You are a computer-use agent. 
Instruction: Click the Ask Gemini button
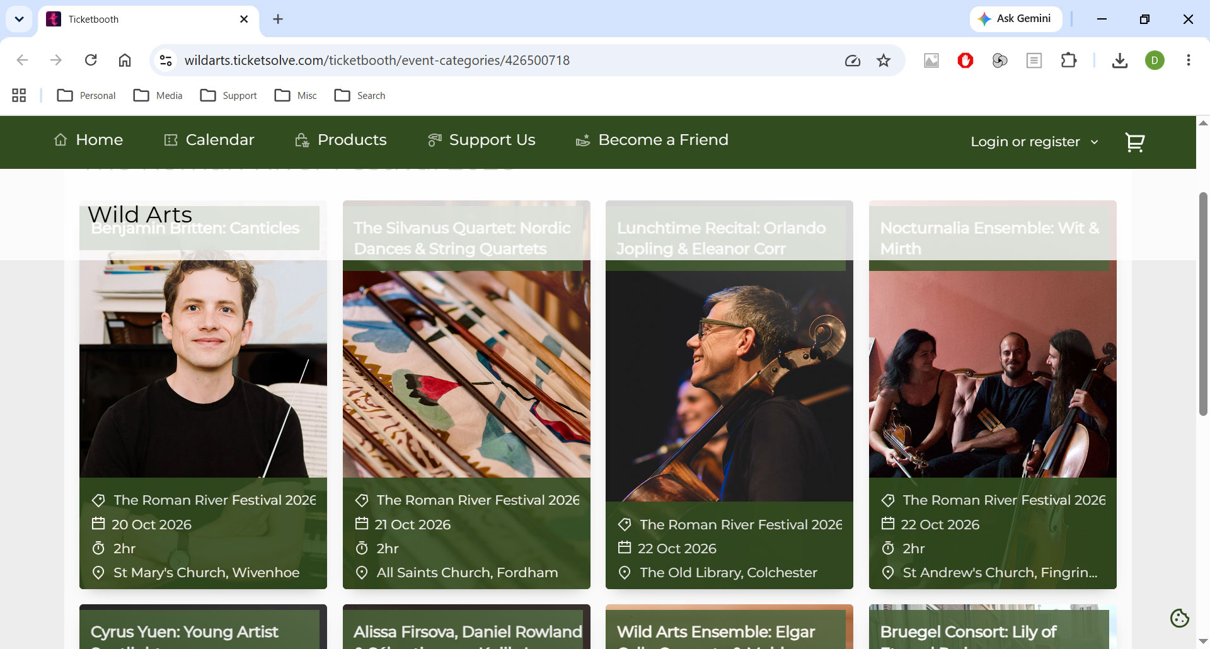[1016, 19]
